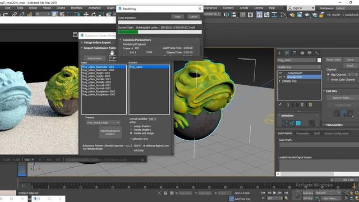Open the Modify command panel tab

click(x=287, y=53)
